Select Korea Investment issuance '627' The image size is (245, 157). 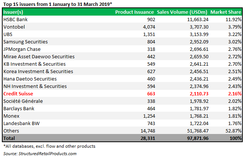click(x=151, y=72)
